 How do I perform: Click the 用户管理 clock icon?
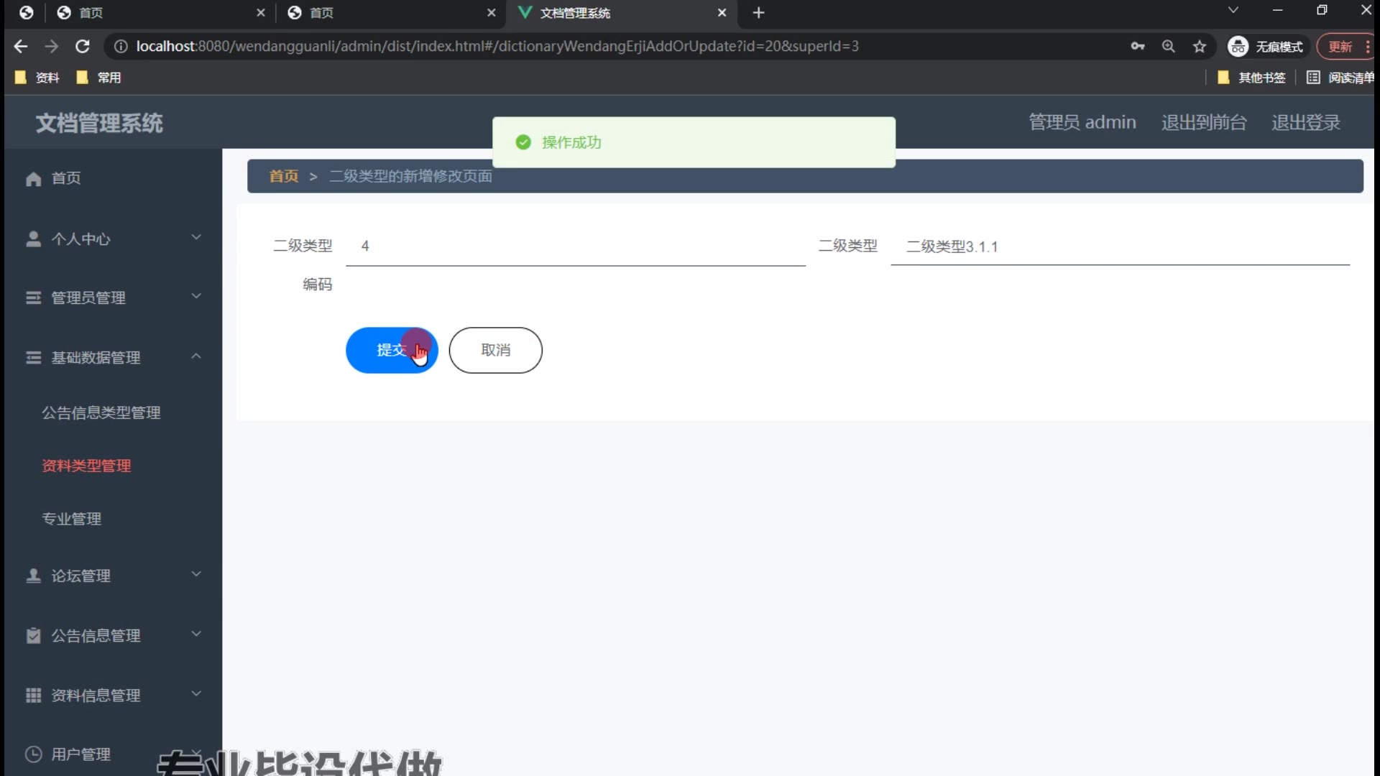click(x=33, y=754)
